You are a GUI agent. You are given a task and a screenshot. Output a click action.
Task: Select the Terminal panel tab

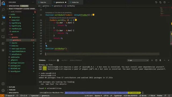click(42, 60)
